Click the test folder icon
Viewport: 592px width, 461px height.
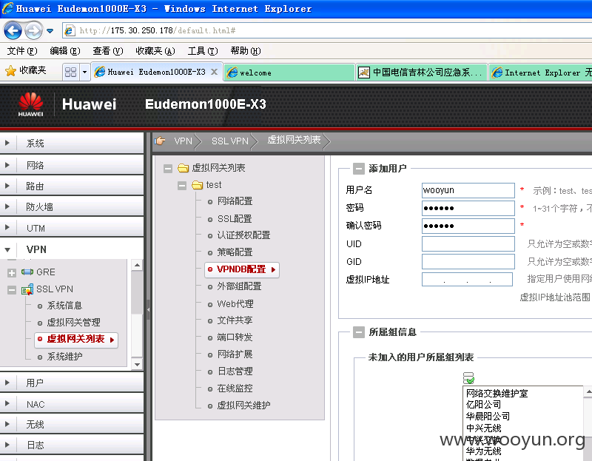tap(197, 185)
